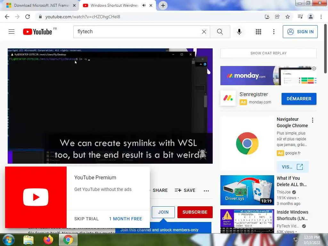This screenshot has height=246, width=328.
Task: Click the S'enregistrer ad title
Action: tap(254, 94)
